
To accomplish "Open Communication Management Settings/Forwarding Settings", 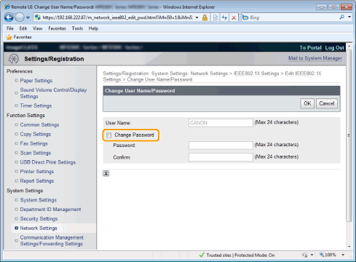I will pos(52,241).
